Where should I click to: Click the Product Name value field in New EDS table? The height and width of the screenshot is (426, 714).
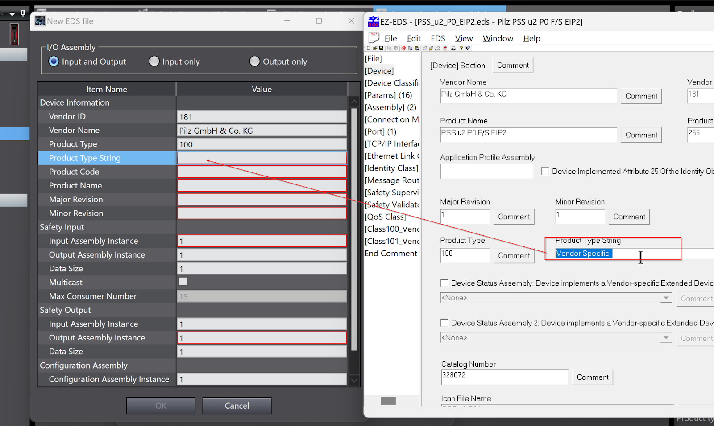[262, 185]
